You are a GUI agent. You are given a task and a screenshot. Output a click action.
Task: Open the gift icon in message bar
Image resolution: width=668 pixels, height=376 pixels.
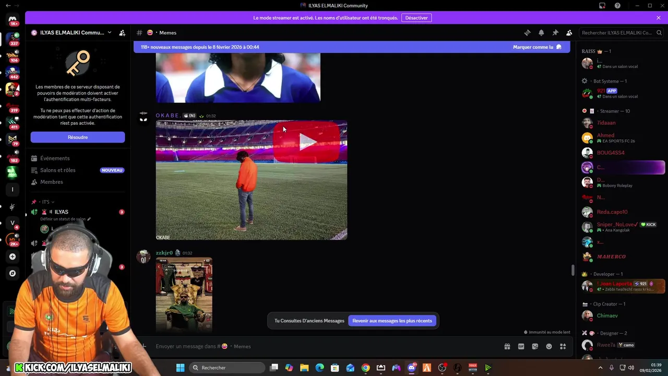(507, 346)
